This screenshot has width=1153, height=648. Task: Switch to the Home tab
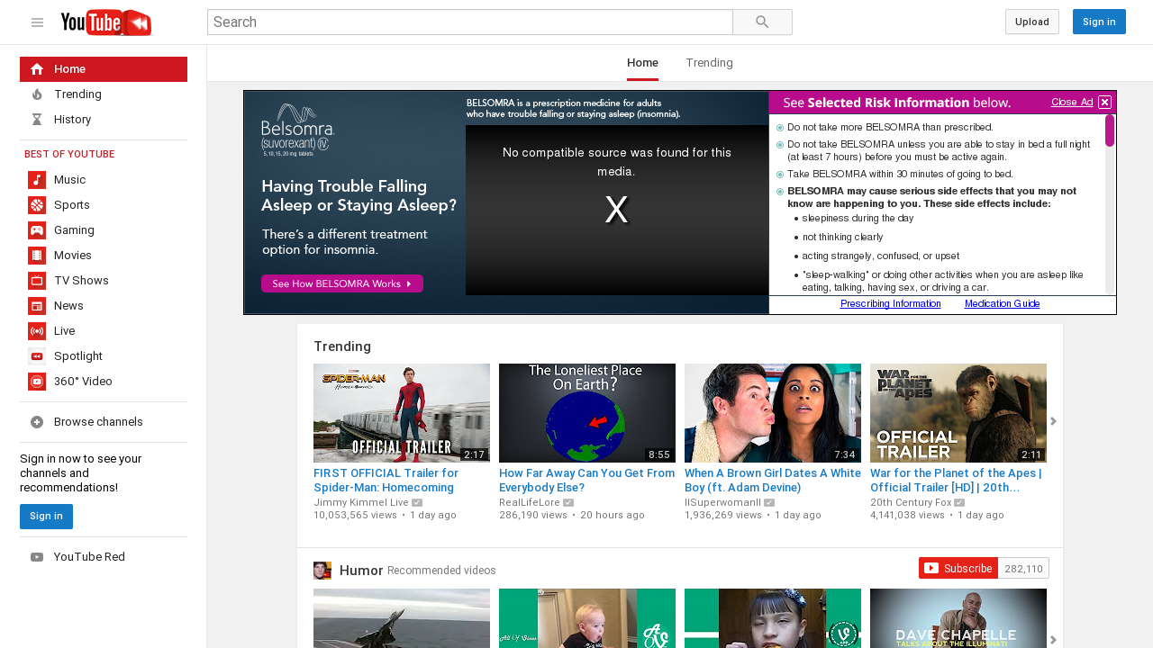coord(643,63)
